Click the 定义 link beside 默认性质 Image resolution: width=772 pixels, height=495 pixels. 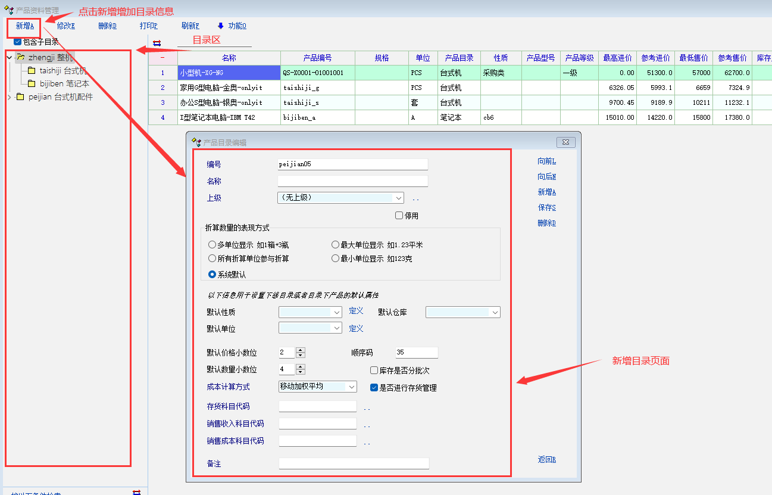click(x=356, y=311)
